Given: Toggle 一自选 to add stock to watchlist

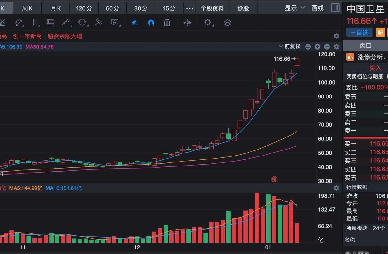Looking at the screenshot, I should tap(359, 32).
